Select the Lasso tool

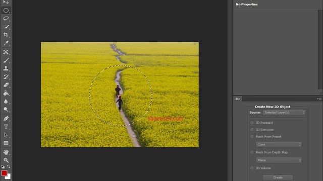click(x=6, y=19)
